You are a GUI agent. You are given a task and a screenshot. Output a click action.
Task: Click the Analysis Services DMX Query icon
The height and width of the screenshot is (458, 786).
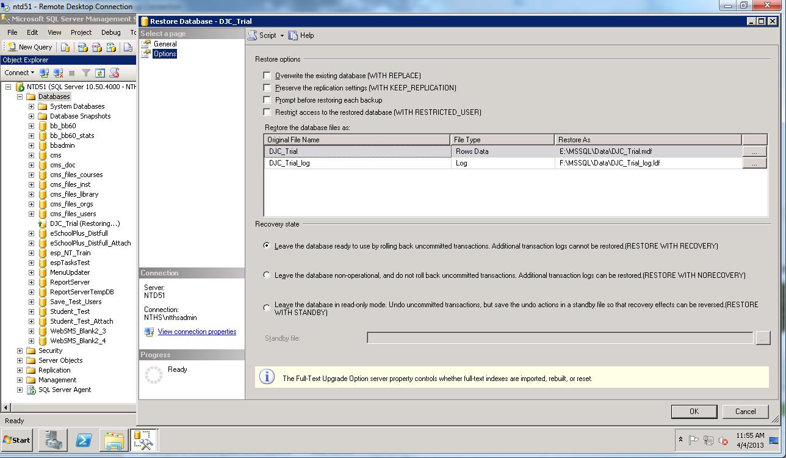(x=96, y=47)
